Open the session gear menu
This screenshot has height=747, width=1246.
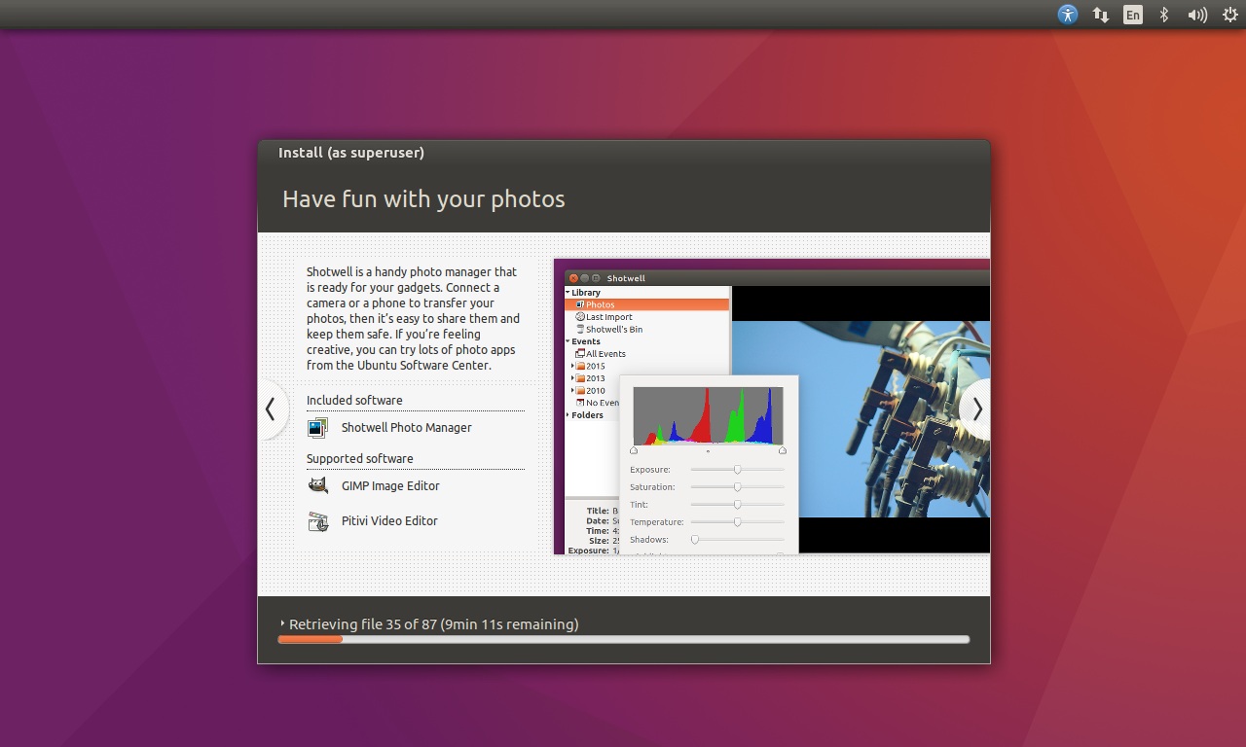[x=1229, y=15]
